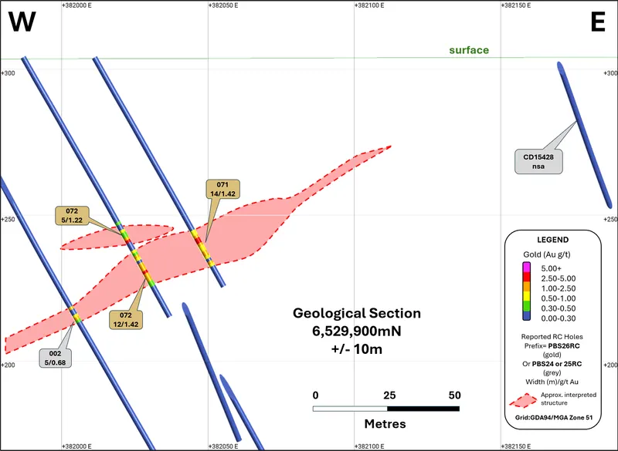The image size is (618, 451).
Task: Click the "(grey)" legend note
Action: pyautogui.click(x=552, y=373)
